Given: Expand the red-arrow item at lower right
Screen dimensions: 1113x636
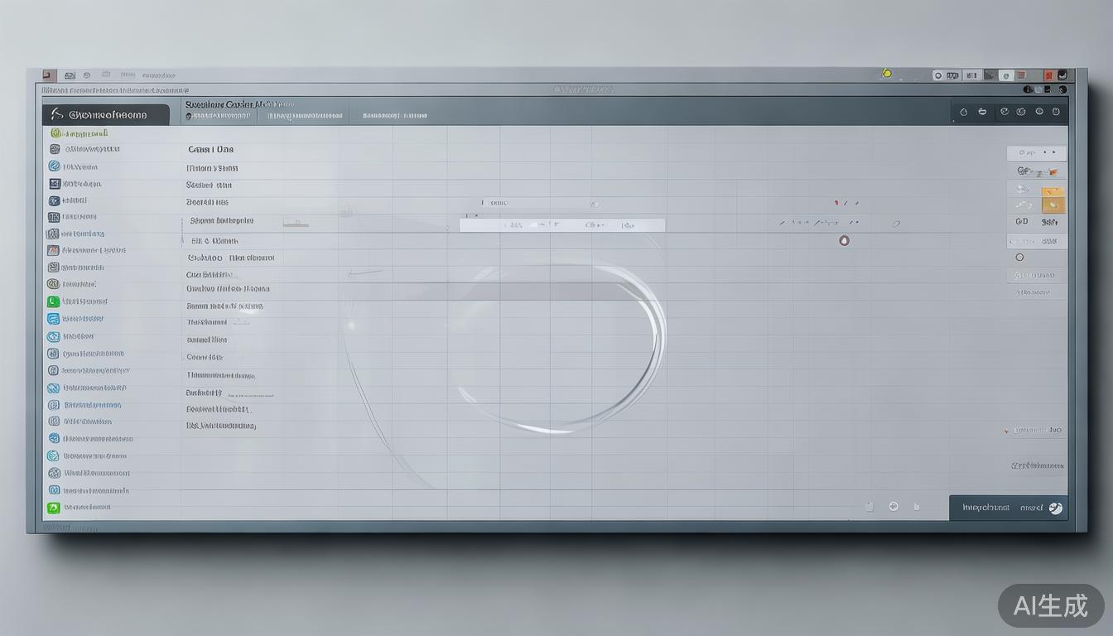Looking at the screenshot, I should (1032, 431).
